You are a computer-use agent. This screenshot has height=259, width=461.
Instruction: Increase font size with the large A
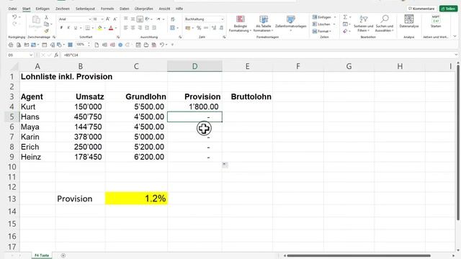[108, 19]
